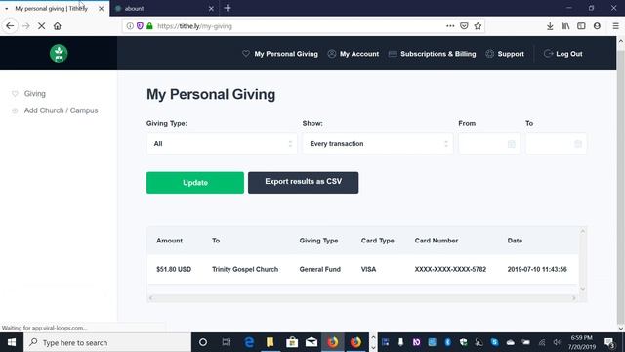The width and height of the screenshot is (625, 352).
Task: Click the green Update button
Action: 195,183
